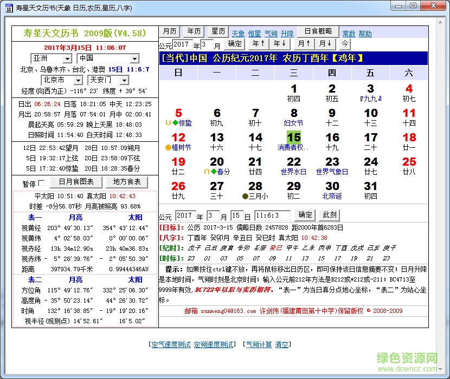Click the full moon icon on the 12th
This screenshot has width=450, height=379.
168,147
